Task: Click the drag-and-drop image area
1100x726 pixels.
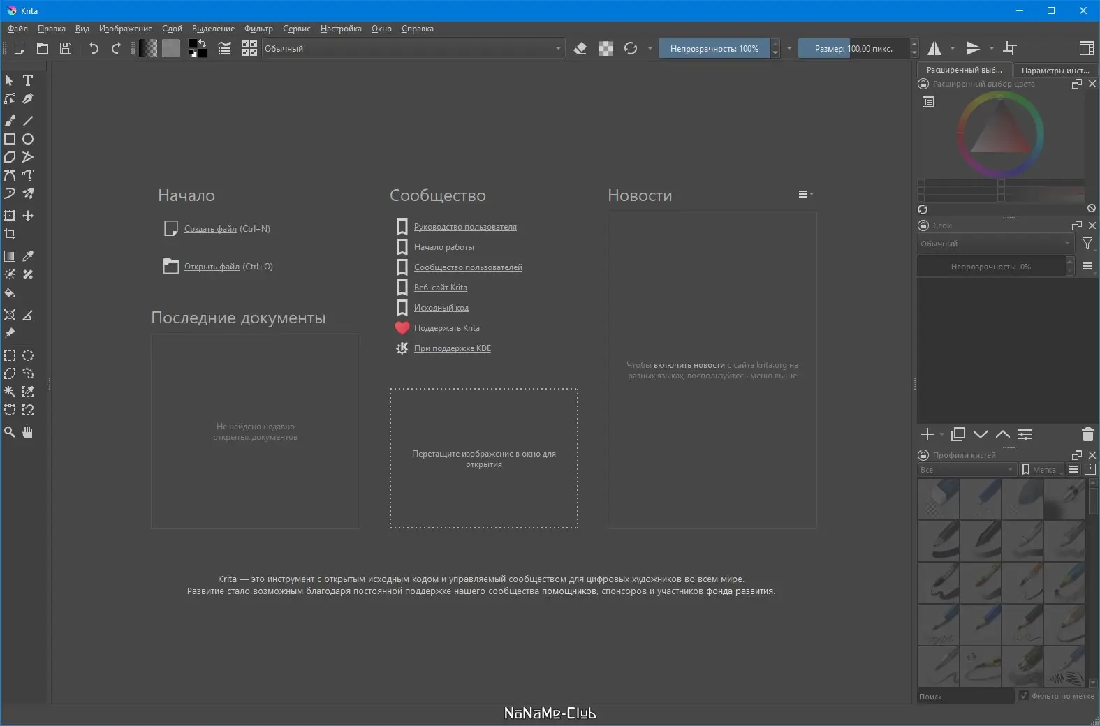Action: (484, 458)
